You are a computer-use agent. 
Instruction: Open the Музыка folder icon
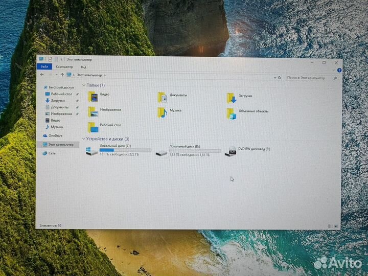click(163, 112)
